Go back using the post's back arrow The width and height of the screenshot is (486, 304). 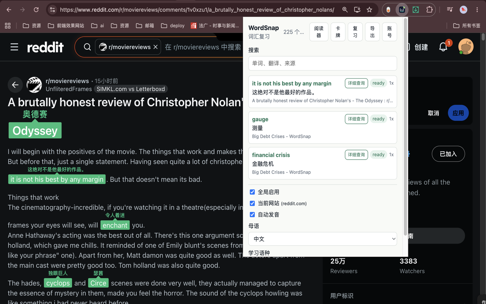tap(15, 85)
